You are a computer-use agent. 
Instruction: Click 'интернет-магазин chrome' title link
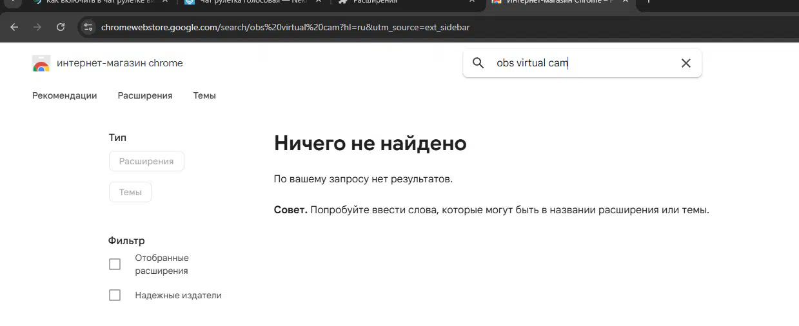point(120,63)
